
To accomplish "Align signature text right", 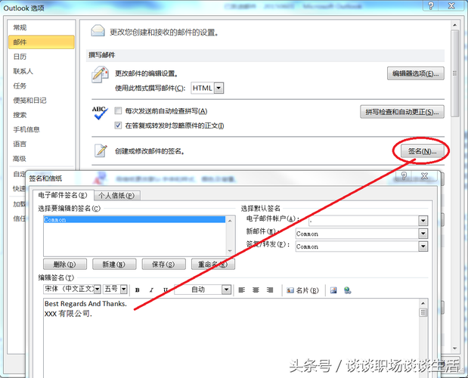I will (271, 290).
